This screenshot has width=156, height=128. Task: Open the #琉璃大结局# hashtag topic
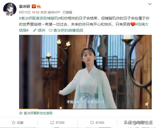click(x=84, y=27)
